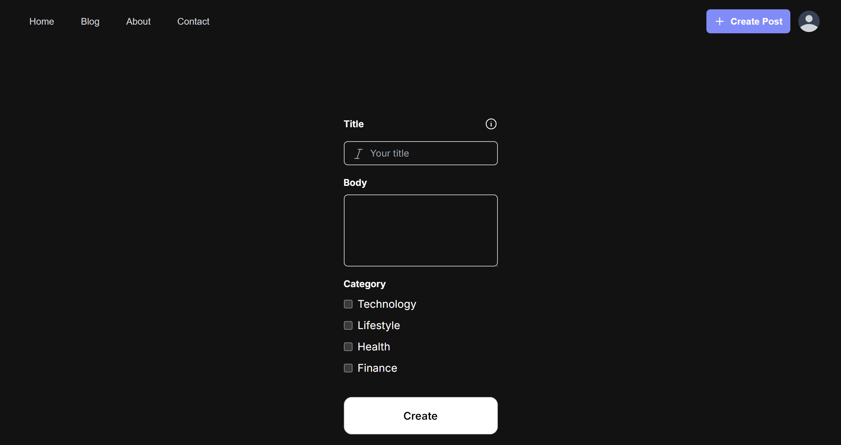The height and width of the screenshot is (445, 841).
Task: Toggle the Technology category checkbox
Action: tap(349, 304)
